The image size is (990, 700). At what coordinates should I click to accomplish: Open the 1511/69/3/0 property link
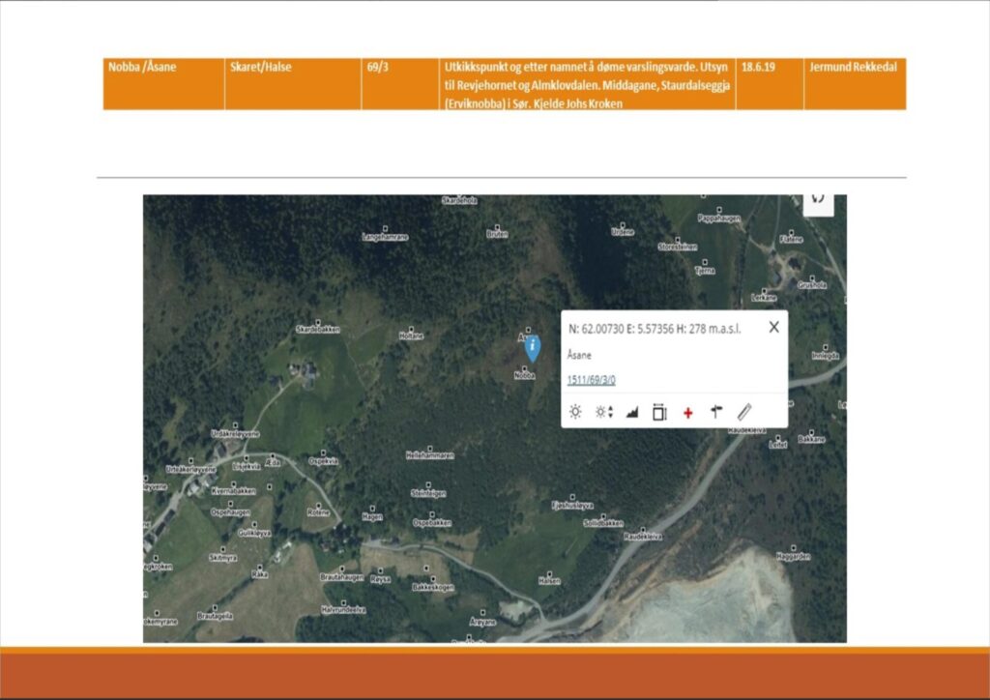pyautogui.click(x=591, y=380)
